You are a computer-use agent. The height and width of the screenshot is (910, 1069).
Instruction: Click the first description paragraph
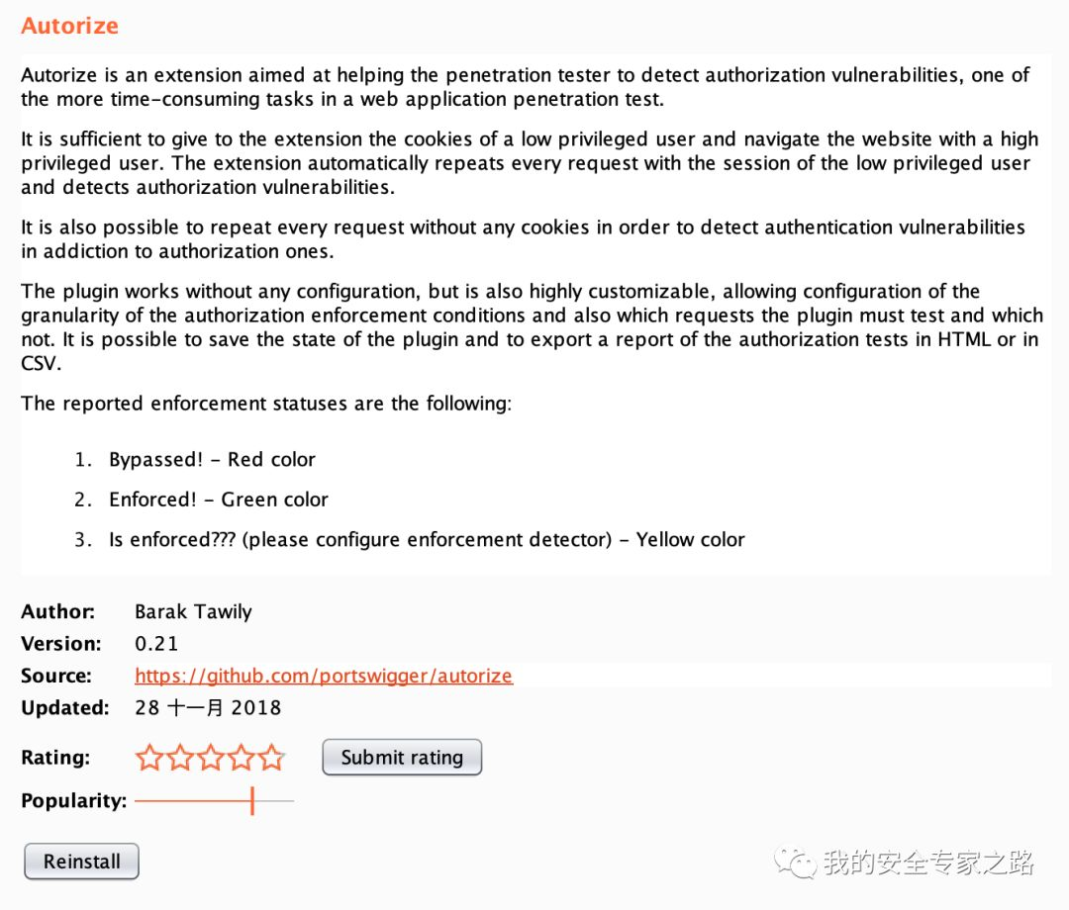[x=525, y=87]
